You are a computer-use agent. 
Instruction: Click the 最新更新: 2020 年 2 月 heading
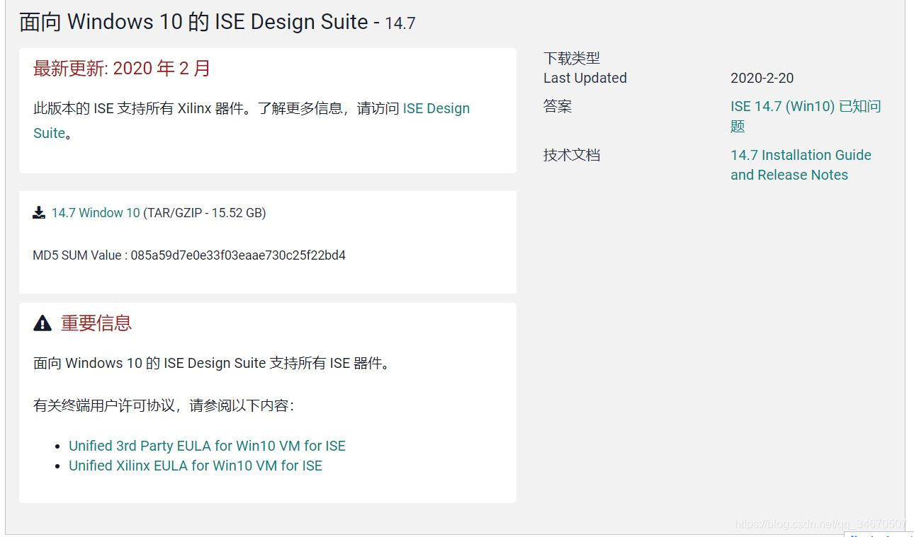pyautogui.click(x=122, y=69)
